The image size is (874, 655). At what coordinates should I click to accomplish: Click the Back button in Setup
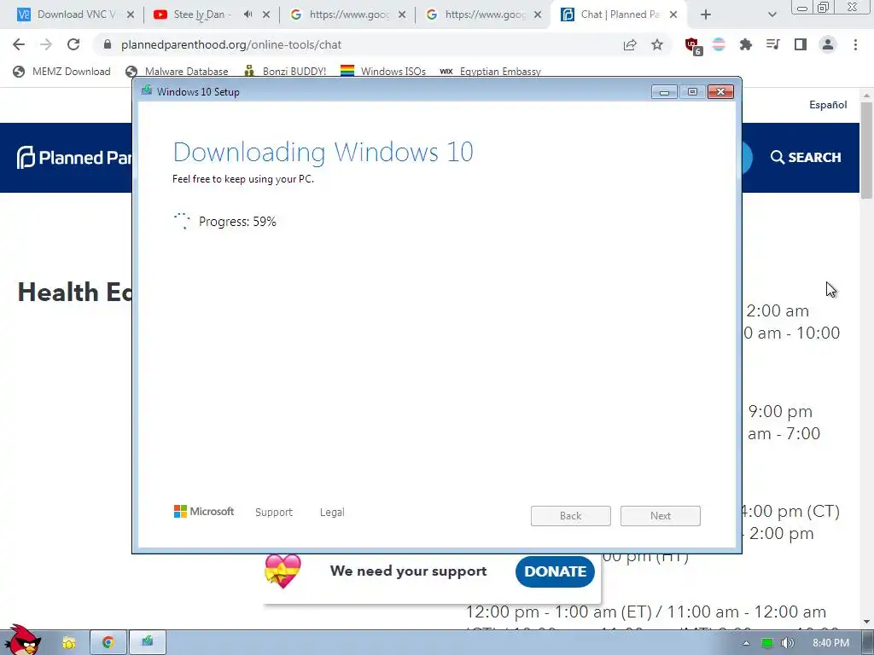[571, 516]
